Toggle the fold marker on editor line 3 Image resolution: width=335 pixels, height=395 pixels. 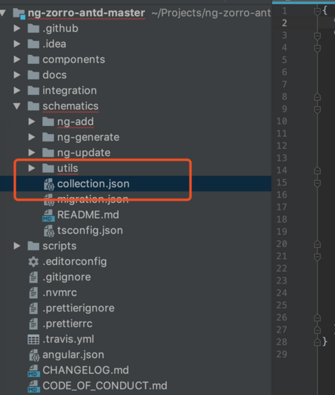(317, 36)
